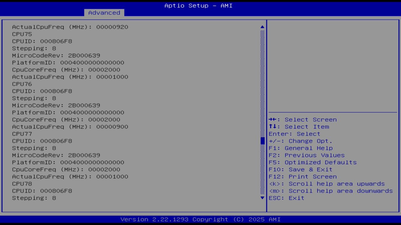This screenshot has width=401, height=225.
Task: Click the scroll-down arrow on the scrollbar
Action: 262,198
